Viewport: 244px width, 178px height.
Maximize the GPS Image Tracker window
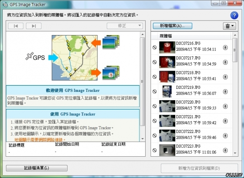[223, 3]
